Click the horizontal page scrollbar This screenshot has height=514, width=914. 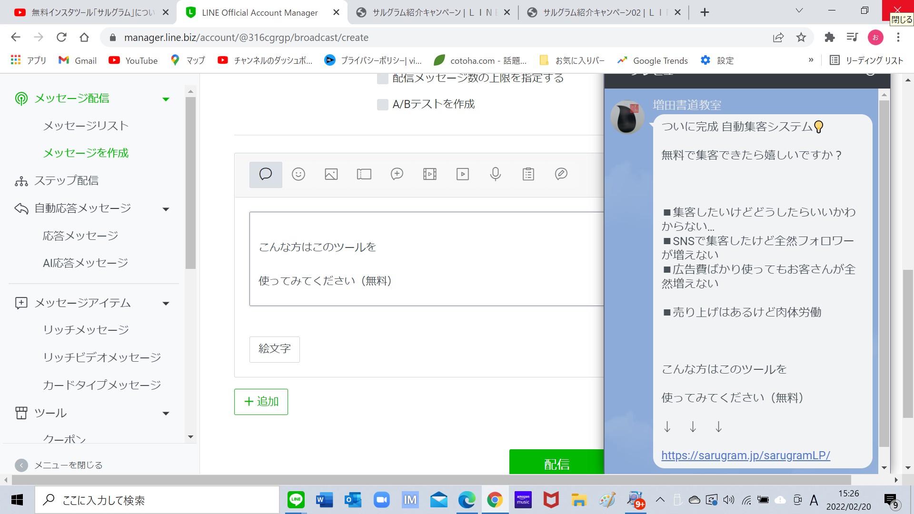coord(431,480)
